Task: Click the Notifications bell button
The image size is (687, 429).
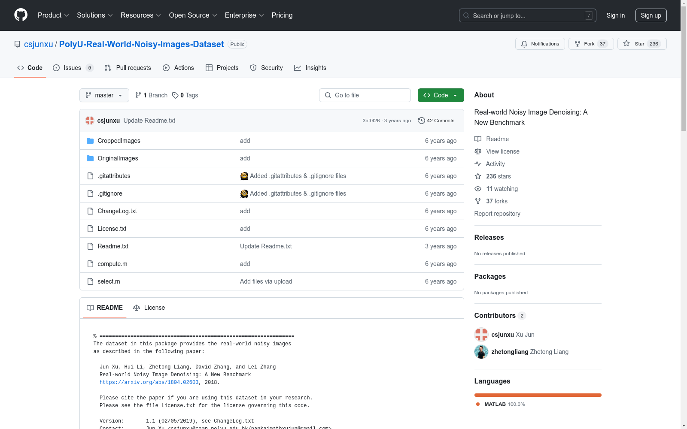Action: (x=540, y=44)
